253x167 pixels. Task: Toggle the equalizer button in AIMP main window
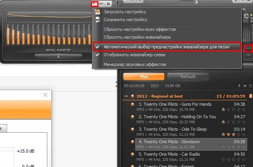[x=248, y=48]
